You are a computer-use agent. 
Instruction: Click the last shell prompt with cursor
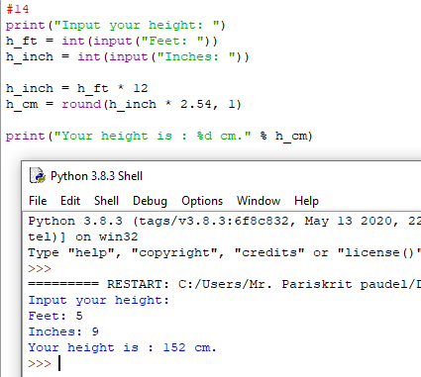click(x=45, y=363)
